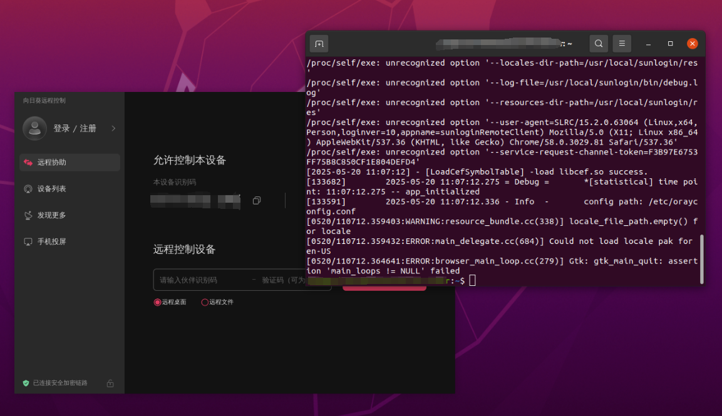The height and width of the screenshot is (416, 722).
Task: Click the 登录 / 注册 link
Action: [x=75, y=128]
